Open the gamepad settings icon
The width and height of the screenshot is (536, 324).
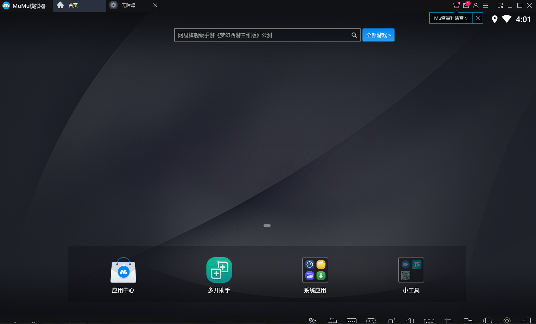click(x=371, y=321)
